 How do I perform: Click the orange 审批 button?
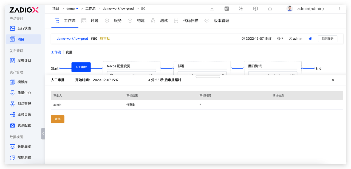tap(58, 119)
